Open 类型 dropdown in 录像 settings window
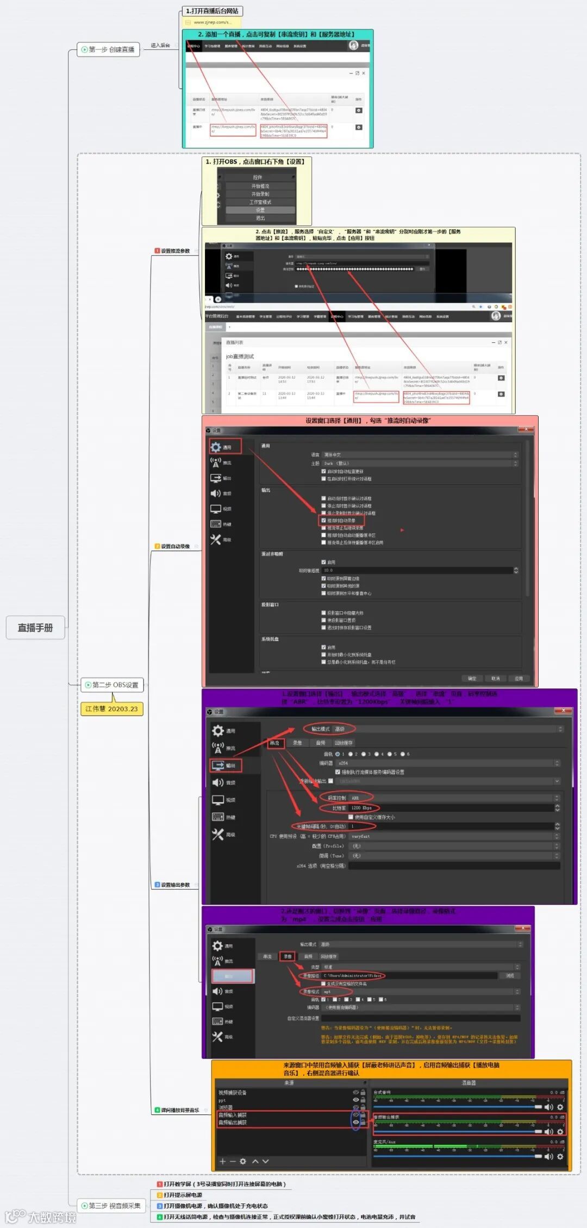The height and width of the screenshot is (1228, 587). pos(421,967)
